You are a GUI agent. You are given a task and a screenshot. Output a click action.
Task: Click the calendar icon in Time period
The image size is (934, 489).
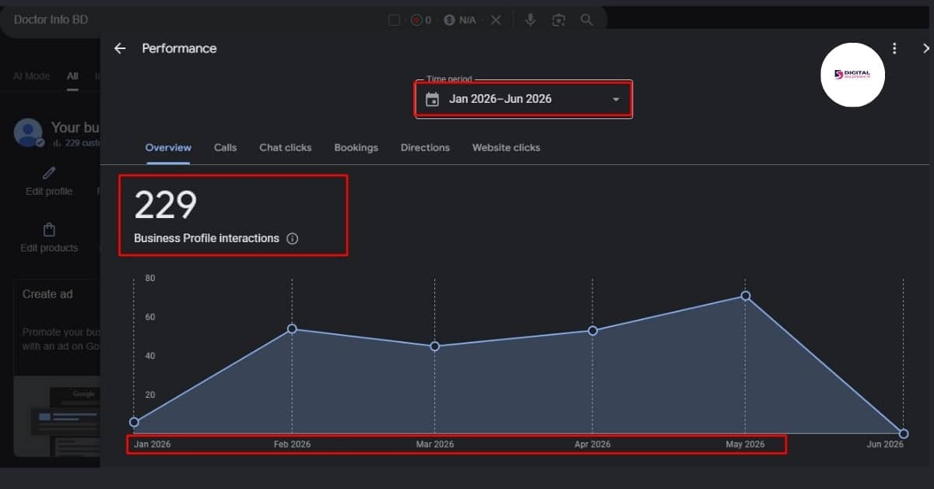pyautogui.click(x=433, y=100)
